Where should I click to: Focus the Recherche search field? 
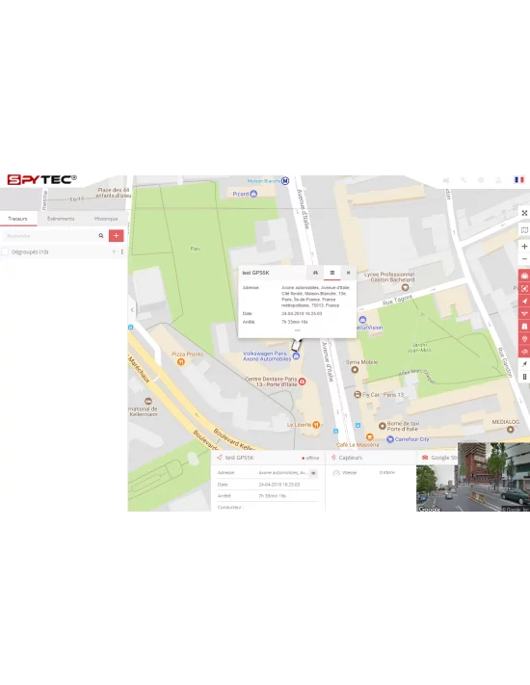point(50,236)
